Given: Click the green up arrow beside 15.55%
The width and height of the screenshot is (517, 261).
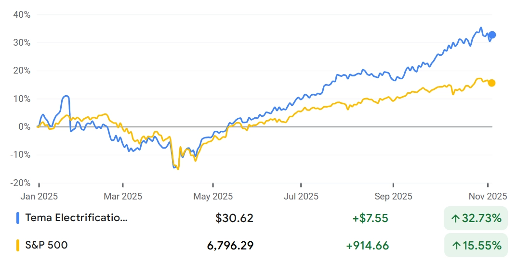Looking at the screenshot, I should click(x=455, y=246).
